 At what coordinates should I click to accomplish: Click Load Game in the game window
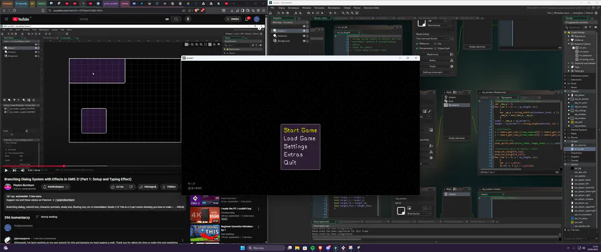[299, 138]
